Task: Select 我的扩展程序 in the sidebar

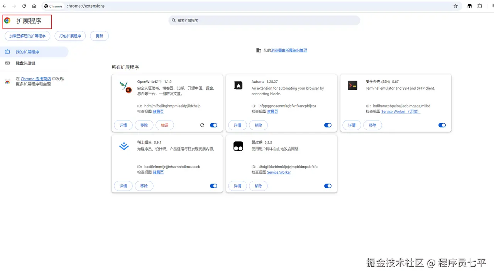Action: click(34, 52)
